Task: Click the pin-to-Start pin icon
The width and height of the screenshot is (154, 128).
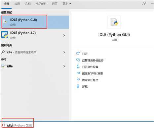Action: pos(78,73)
